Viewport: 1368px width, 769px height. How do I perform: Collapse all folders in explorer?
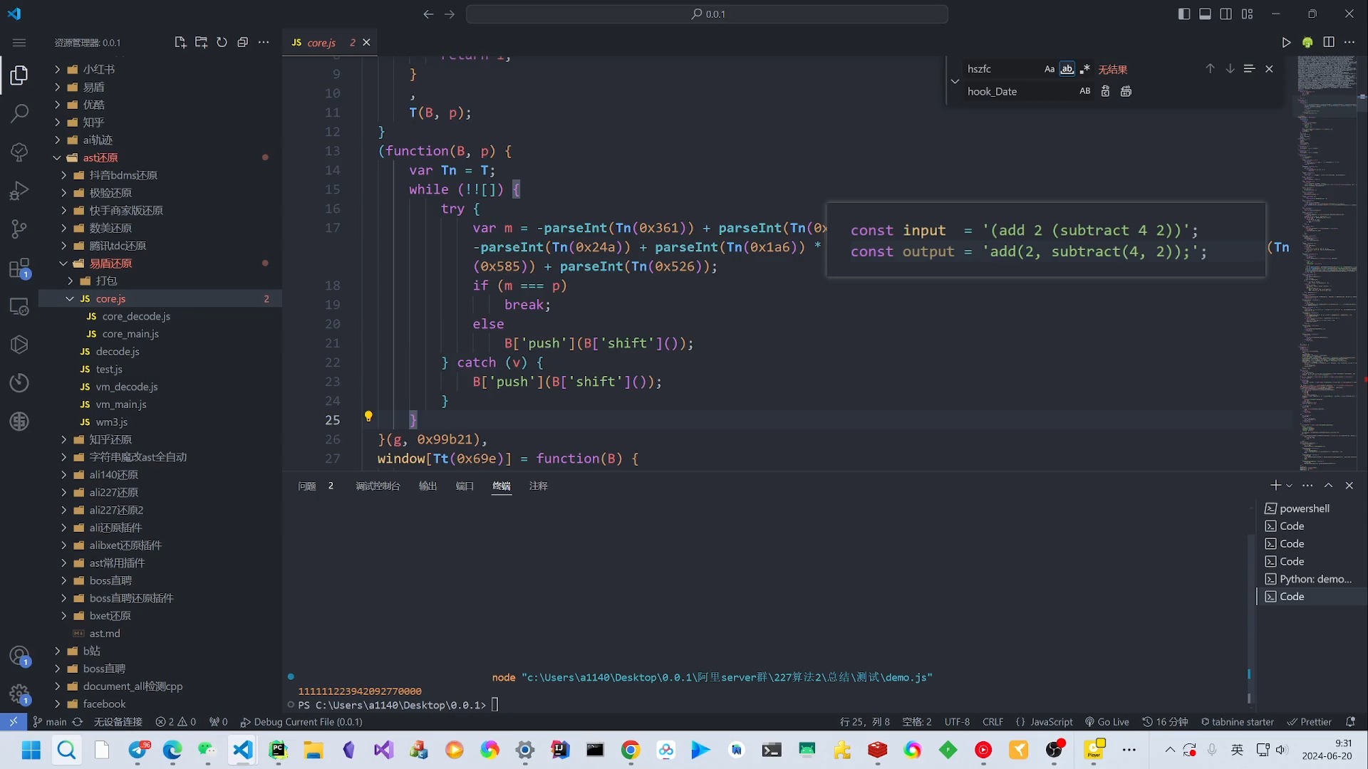(242, 43)
